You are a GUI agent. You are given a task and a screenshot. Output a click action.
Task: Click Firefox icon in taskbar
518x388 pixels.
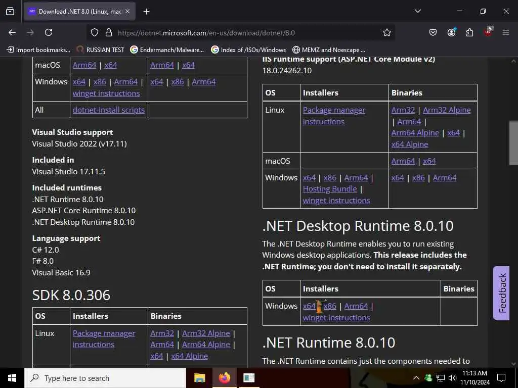224,378
